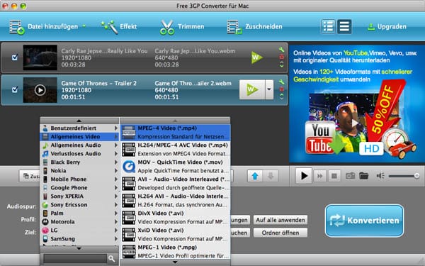This screenshot has height=266, width=425.
Task: Expand the Black Berry profile category
Action: click(79, 162)
